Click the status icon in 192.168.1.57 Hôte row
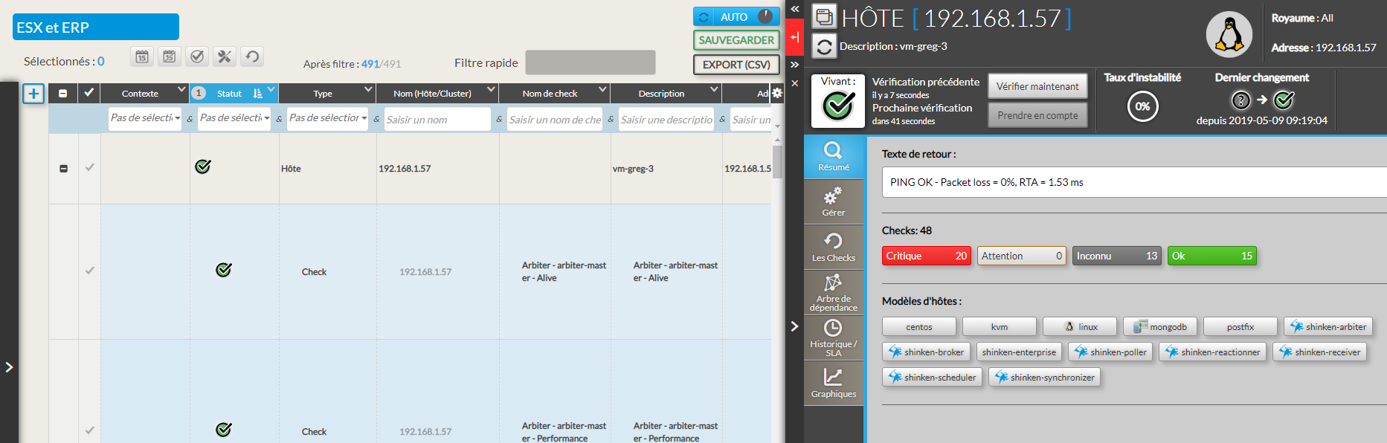 [x=203, y=166]
